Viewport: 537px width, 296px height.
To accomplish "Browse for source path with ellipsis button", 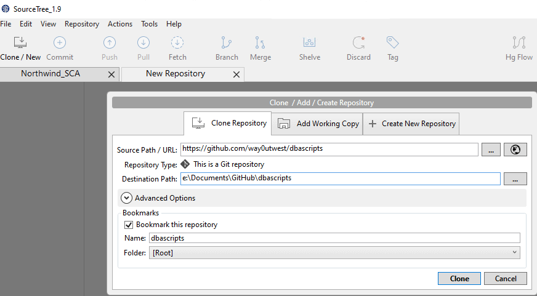I will point(491,150).
